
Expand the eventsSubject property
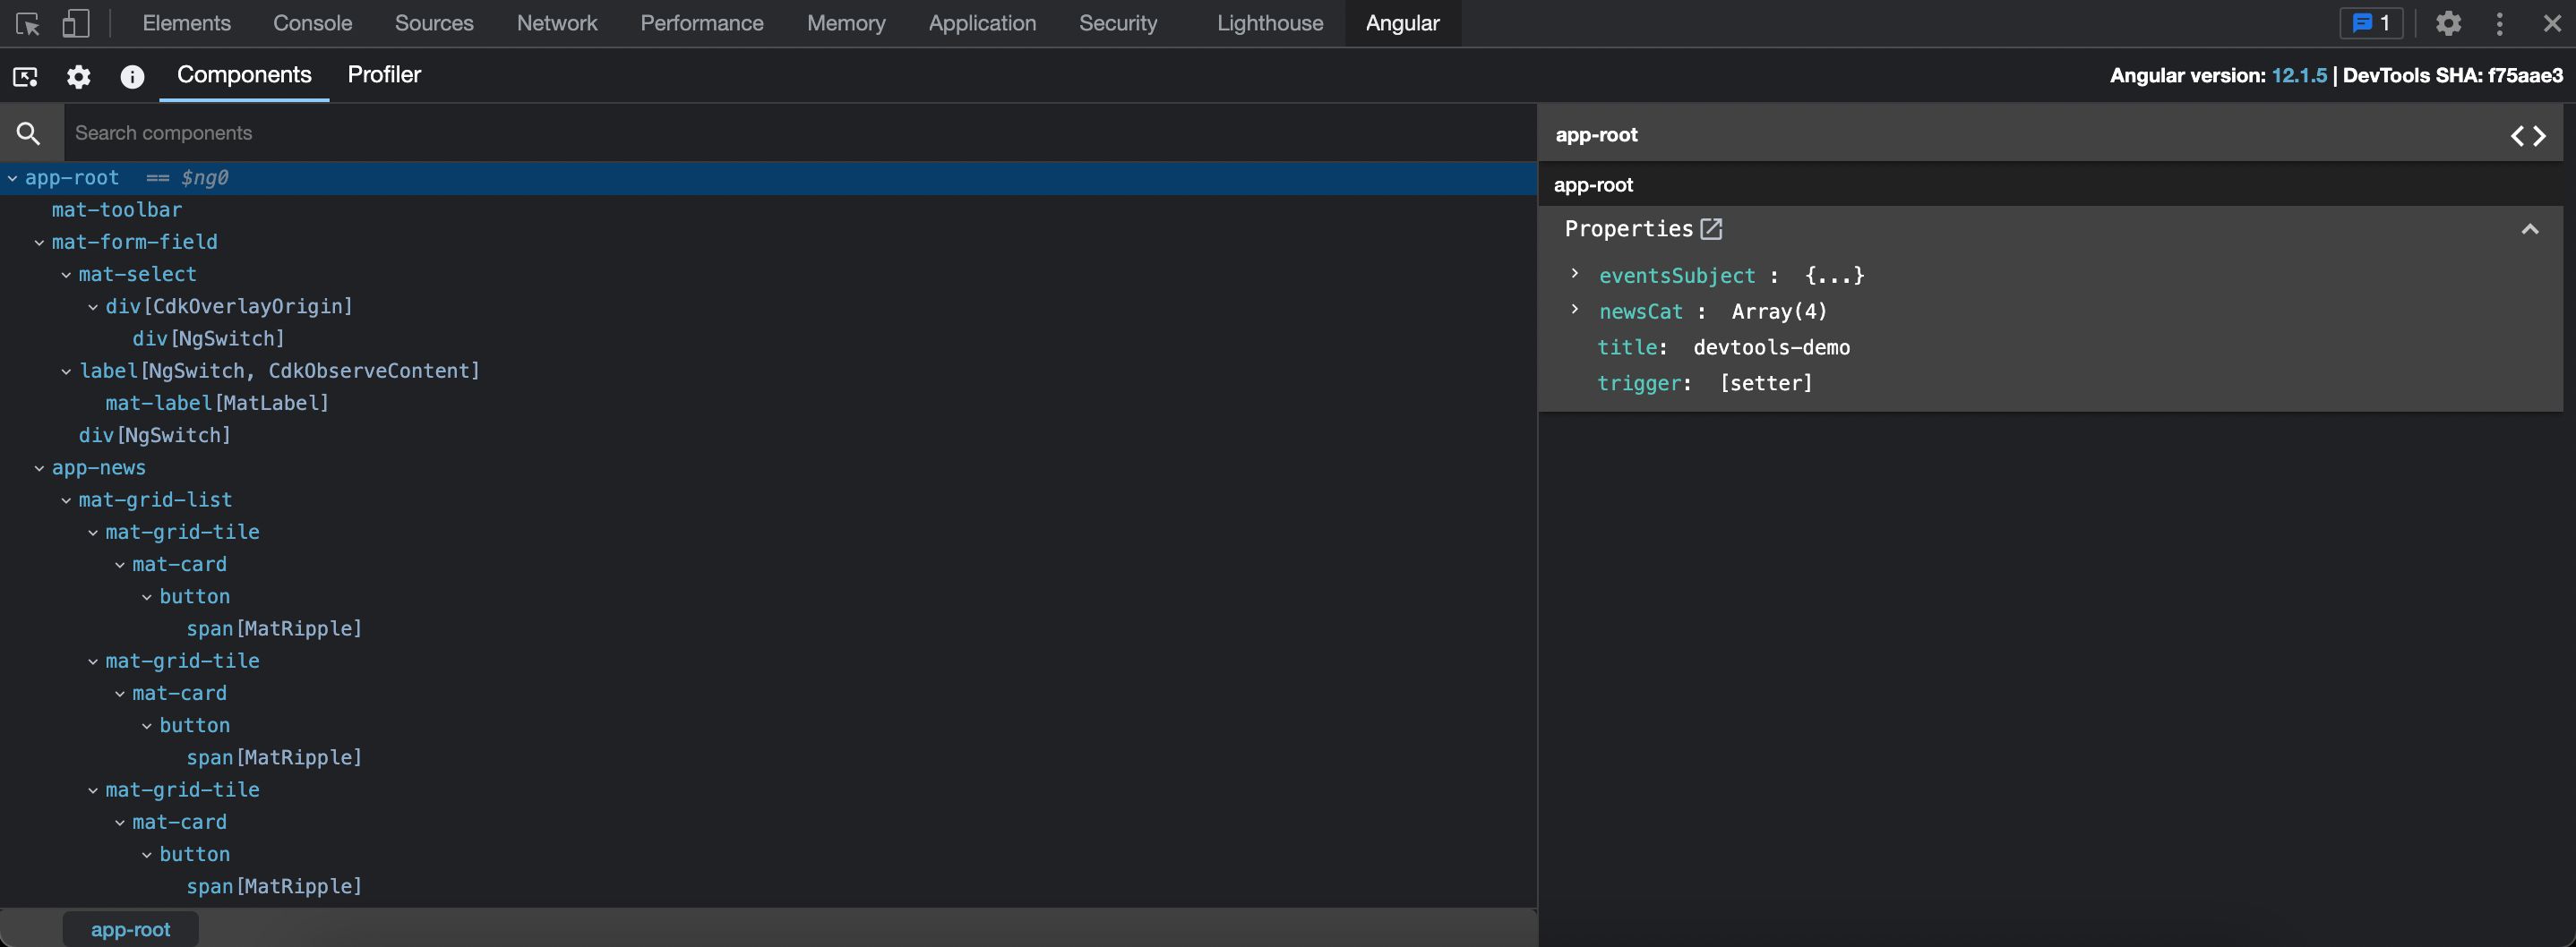pos(1575,274)
